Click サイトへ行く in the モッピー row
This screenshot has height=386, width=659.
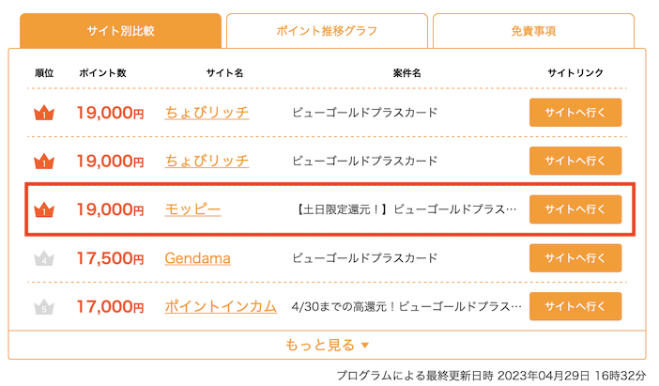575,209
